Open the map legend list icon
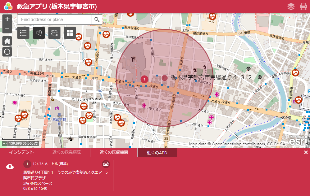The image size is (310, 196). point(23,33)
